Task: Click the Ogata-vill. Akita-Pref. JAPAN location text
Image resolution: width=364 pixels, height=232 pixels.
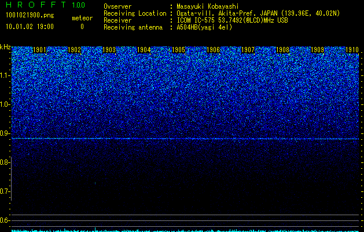Action: click(x=258, y=13)
